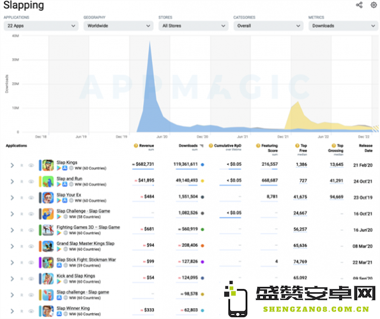Click the yellow Slap and Run chart peak
380x319 pixels.
coord(298,102)
